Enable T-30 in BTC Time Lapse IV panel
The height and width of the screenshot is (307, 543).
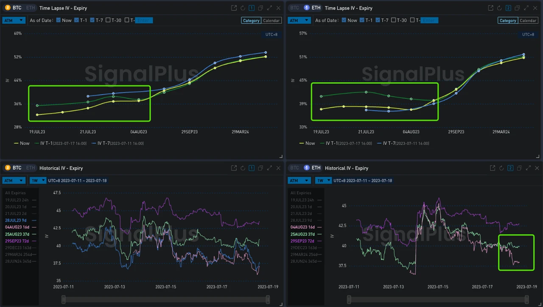[108, 20]
